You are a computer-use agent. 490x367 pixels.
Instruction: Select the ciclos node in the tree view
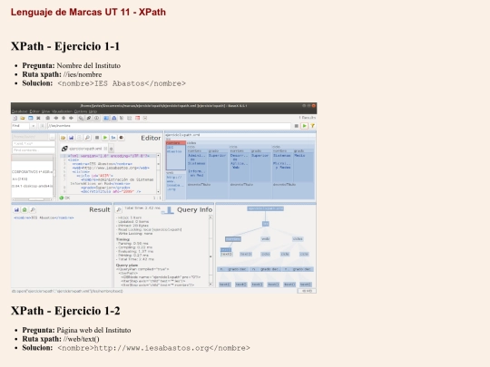(298, 239)
